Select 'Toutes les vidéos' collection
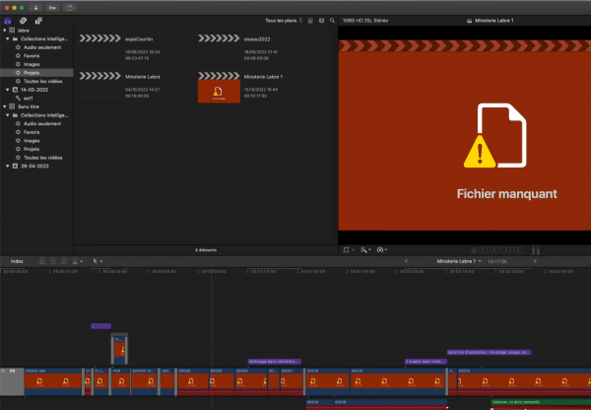This screenshot has width=591, height=410. (44, 81)
